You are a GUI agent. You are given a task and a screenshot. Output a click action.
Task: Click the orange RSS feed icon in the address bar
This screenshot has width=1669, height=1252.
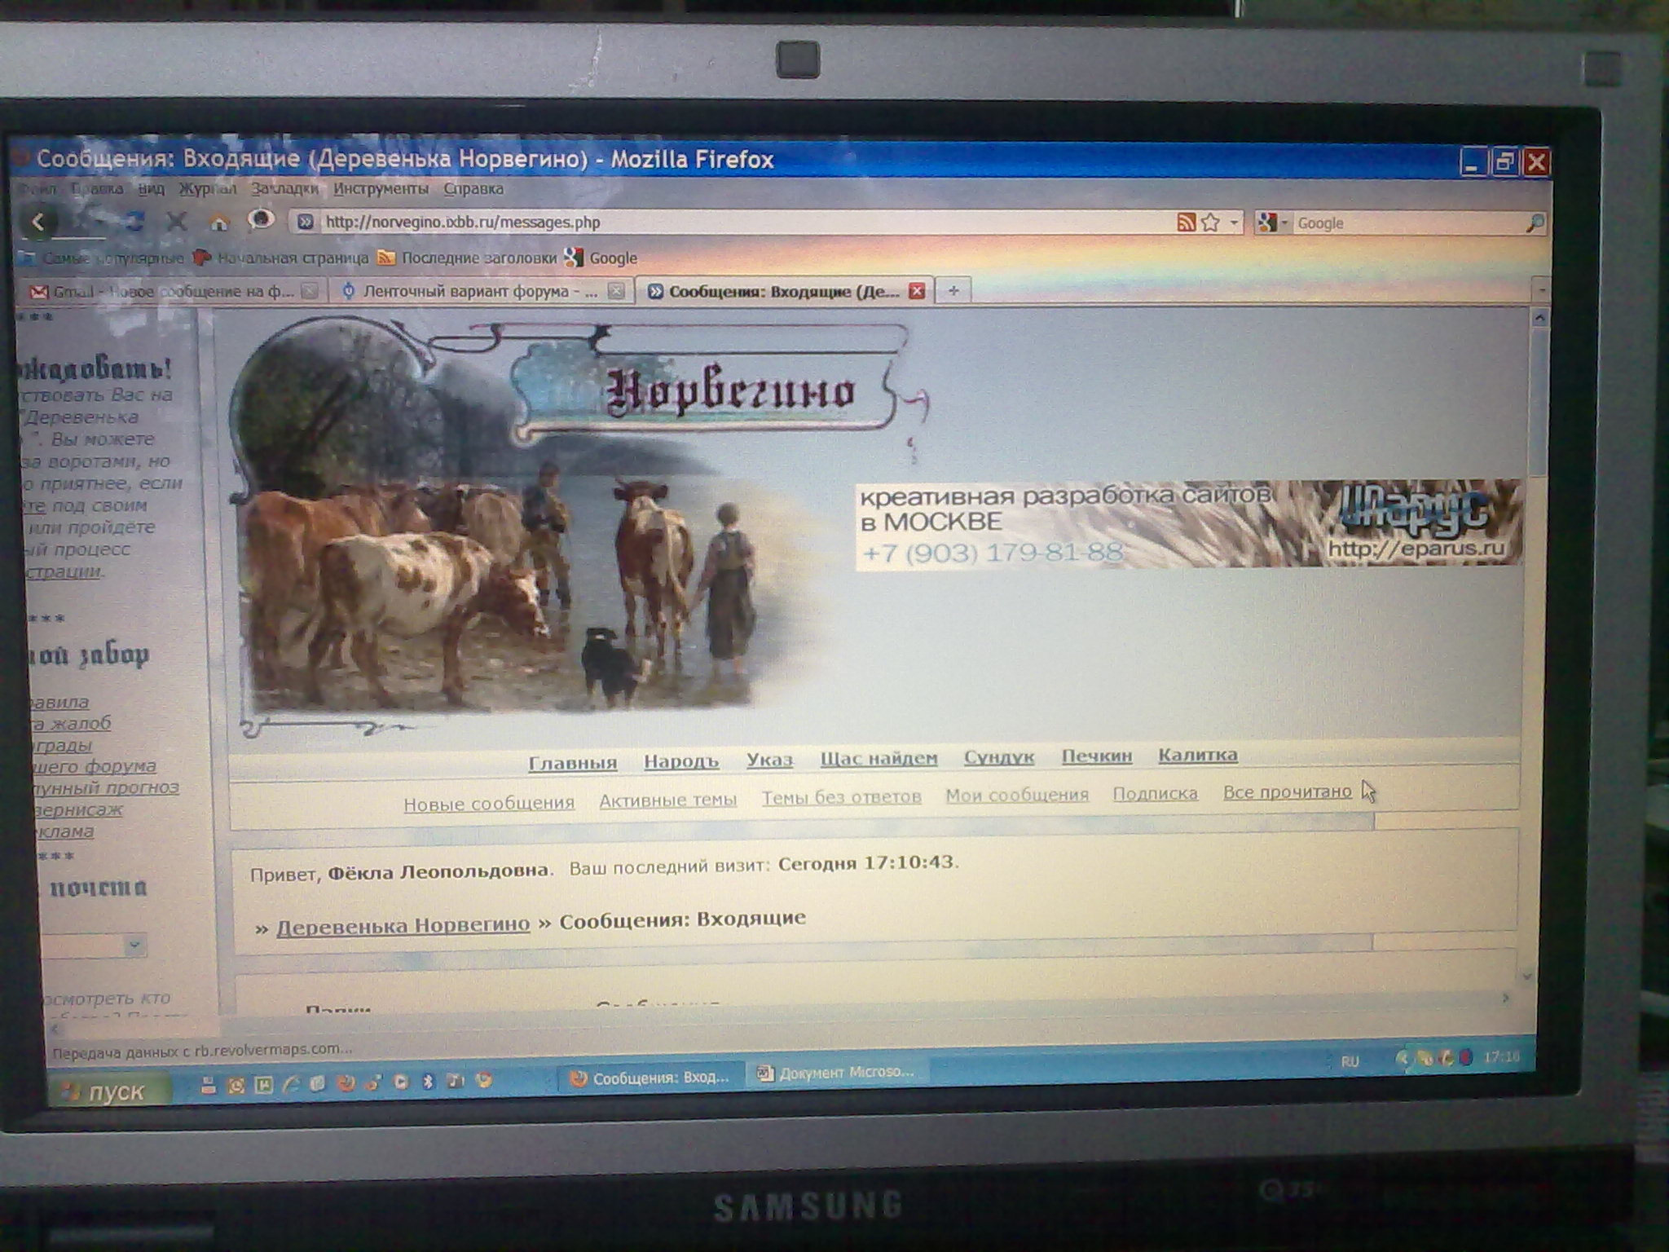pos(1187,222)
